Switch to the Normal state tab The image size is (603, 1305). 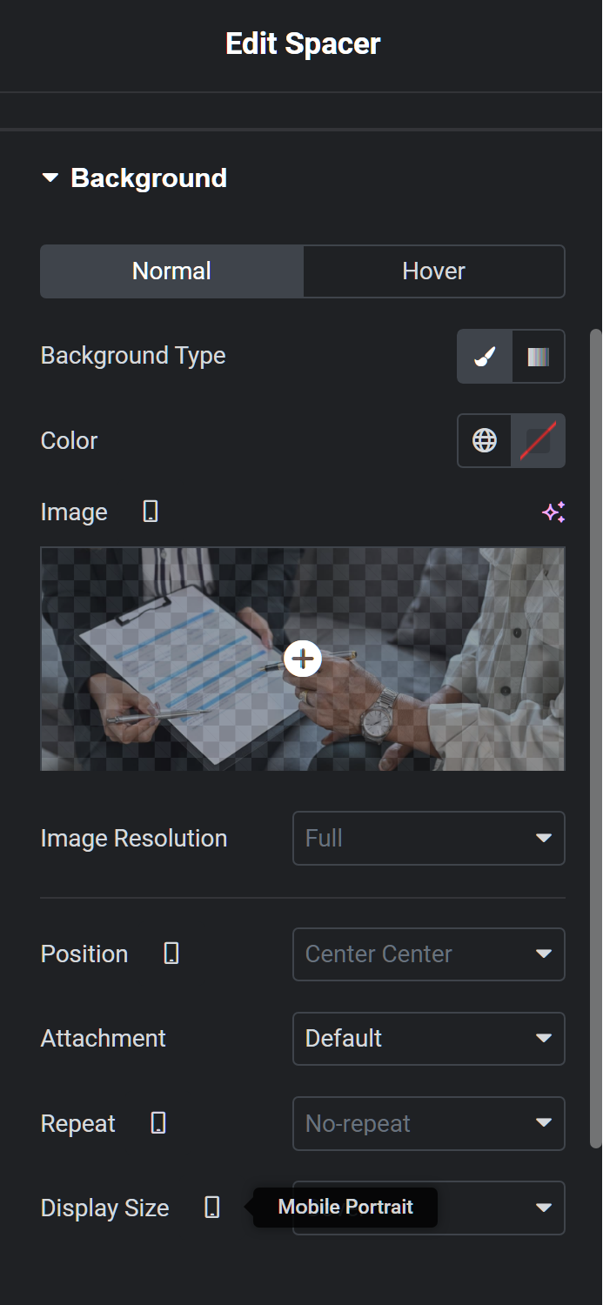171,271
